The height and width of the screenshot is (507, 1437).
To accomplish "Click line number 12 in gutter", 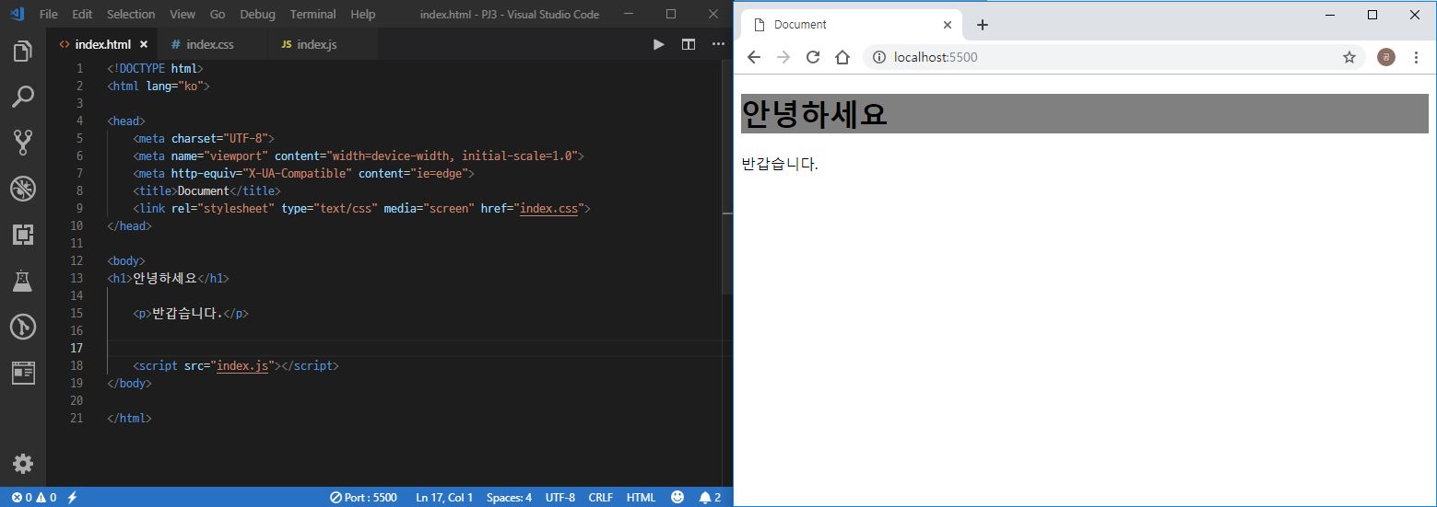I will (x=77, y=260).
